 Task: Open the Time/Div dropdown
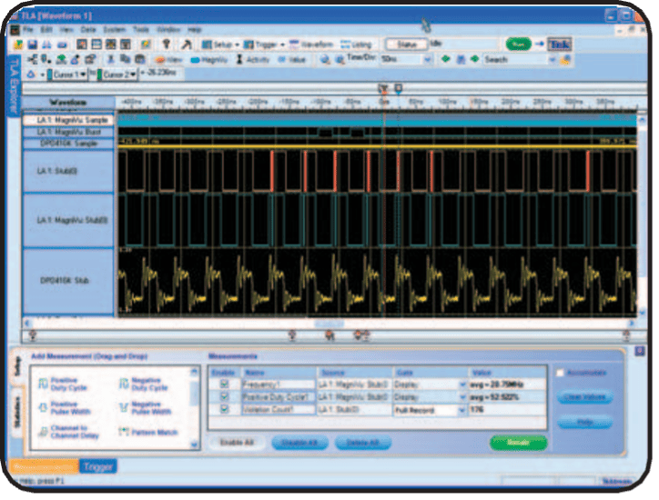(427, 60)
